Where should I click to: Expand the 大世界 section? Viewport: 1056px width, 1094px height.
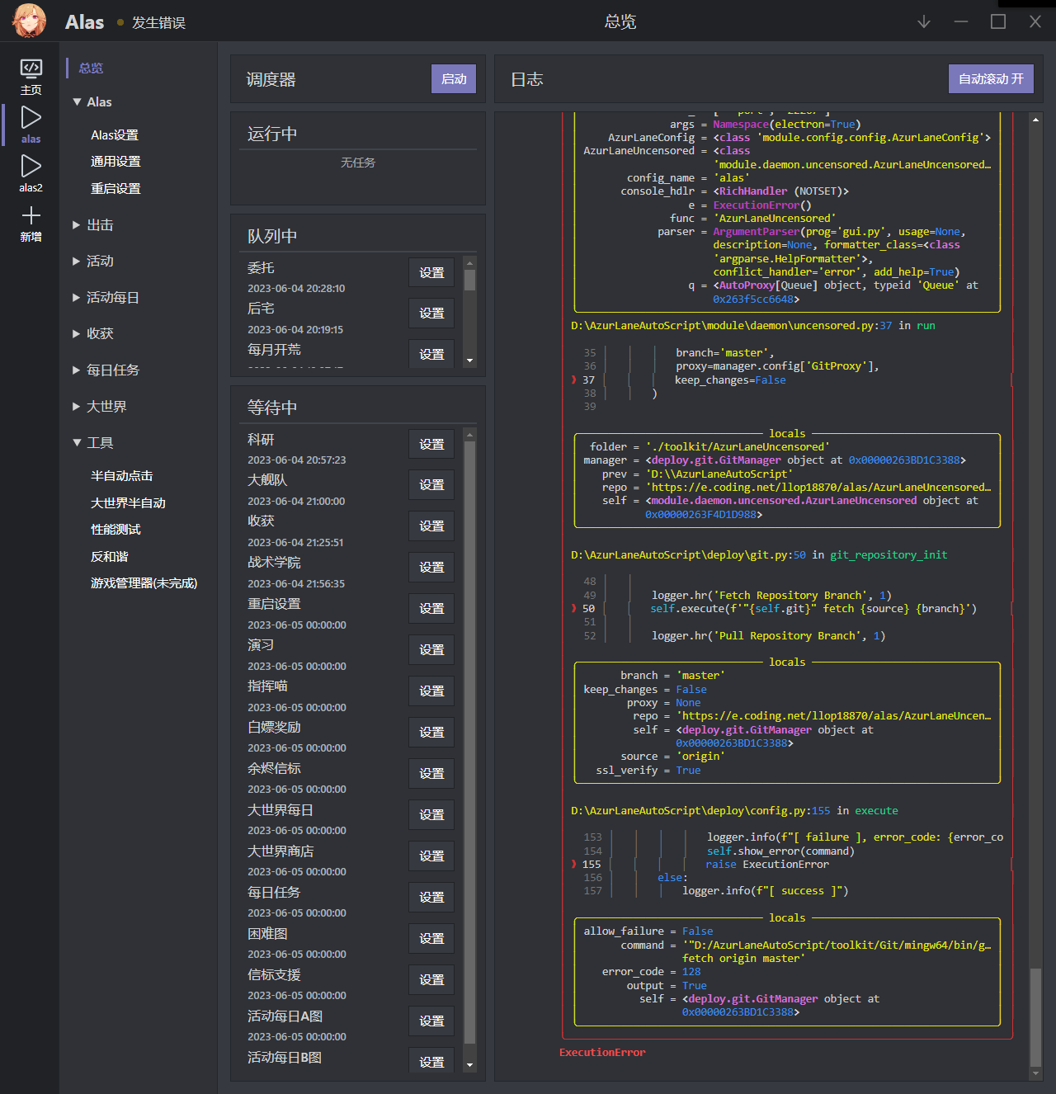(x=106, y=406)
